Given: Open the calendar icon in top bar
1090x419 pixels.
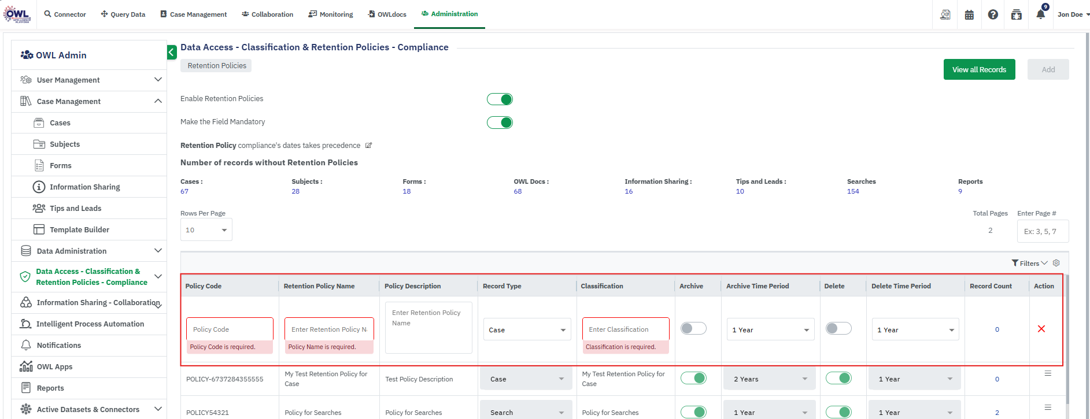Looking at the screenshot, I should [969, 14].
